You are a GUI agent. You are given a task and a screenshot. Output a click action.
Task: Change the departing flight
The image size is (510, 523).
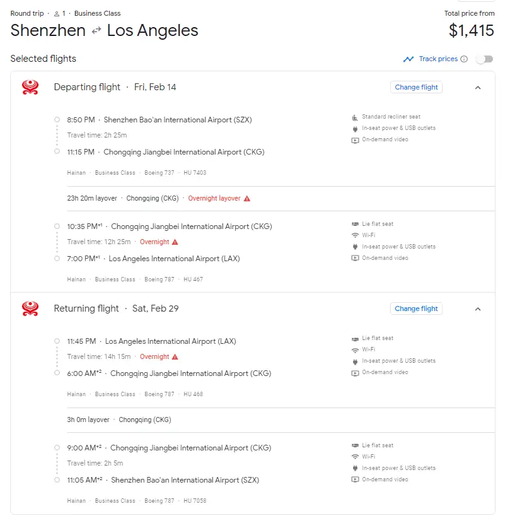click(x=416, y=87)
